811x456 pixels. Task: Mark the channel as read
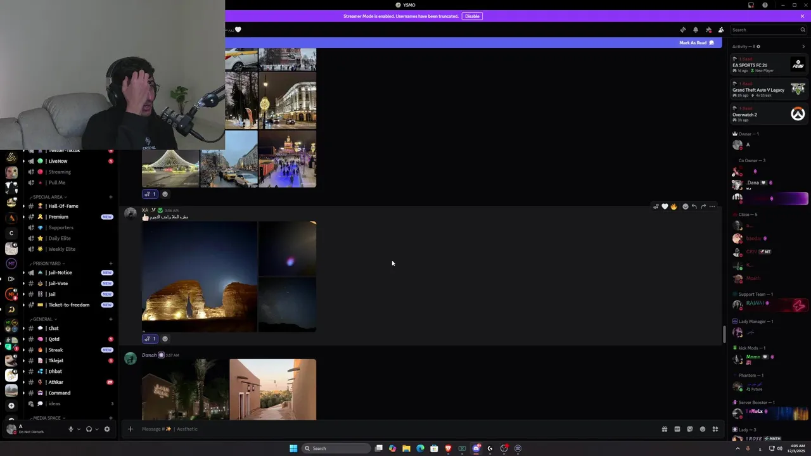(696, 42)
